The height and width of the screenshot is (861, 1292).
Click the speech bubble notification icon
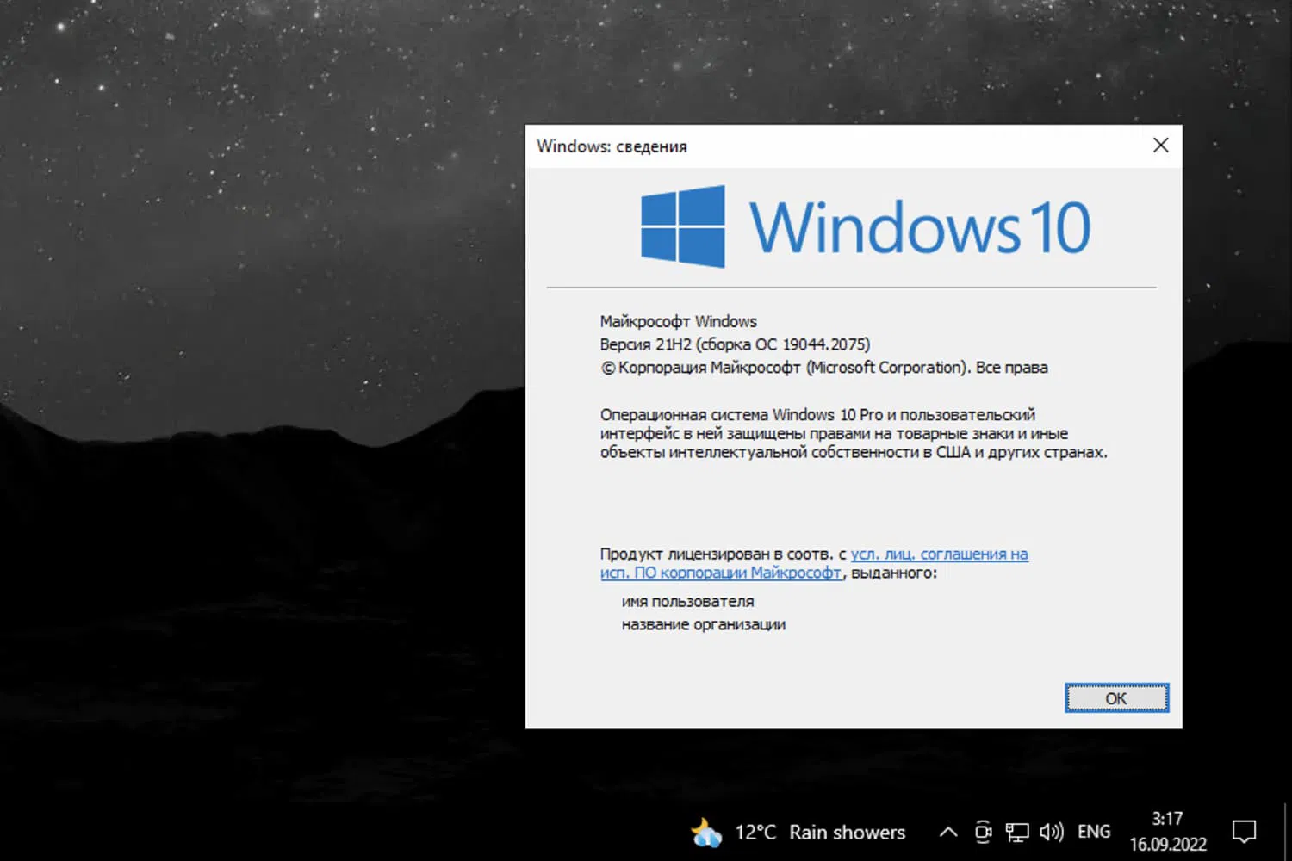(x=1244, y=832)
